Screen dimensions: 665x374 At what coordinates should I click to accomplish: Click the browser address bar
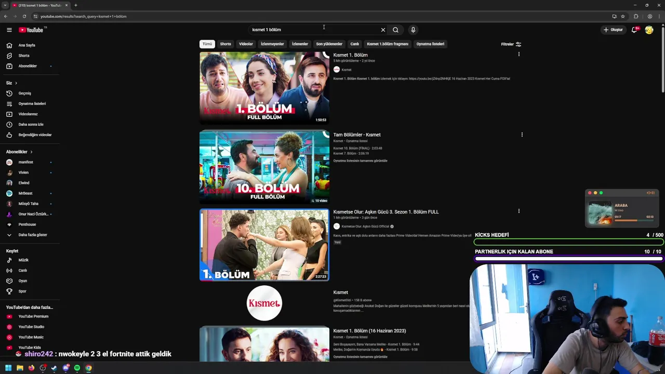322,16
